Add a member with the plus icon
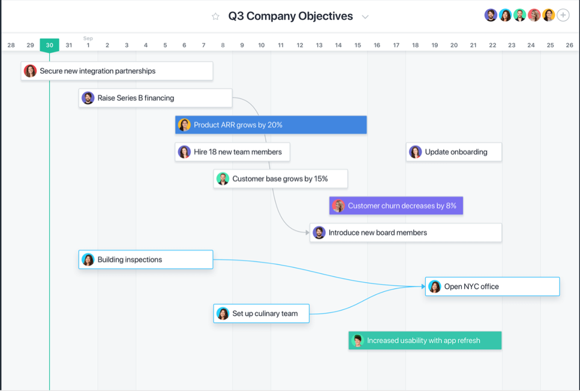 click(x=563, y=15)
